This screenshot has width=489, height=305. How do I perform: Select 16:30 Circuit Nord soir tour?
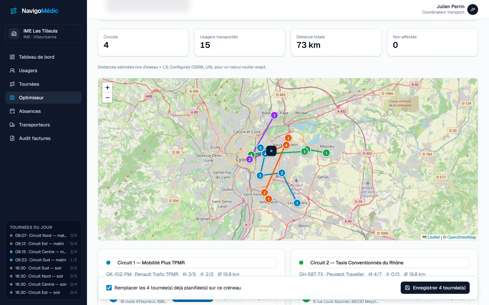(x=43, y=276)
